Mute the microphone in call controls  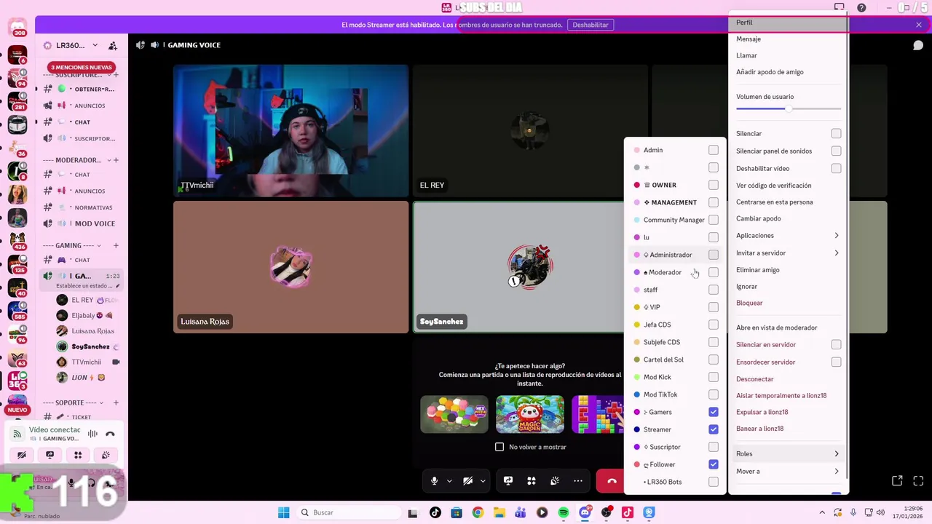point(435,481)
